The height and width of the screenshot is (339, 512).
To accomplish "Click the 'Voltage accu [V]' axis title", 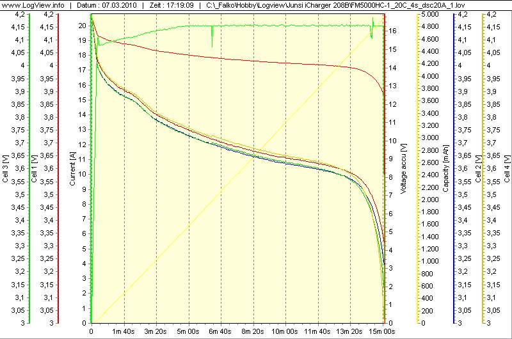I will [403, 168].
